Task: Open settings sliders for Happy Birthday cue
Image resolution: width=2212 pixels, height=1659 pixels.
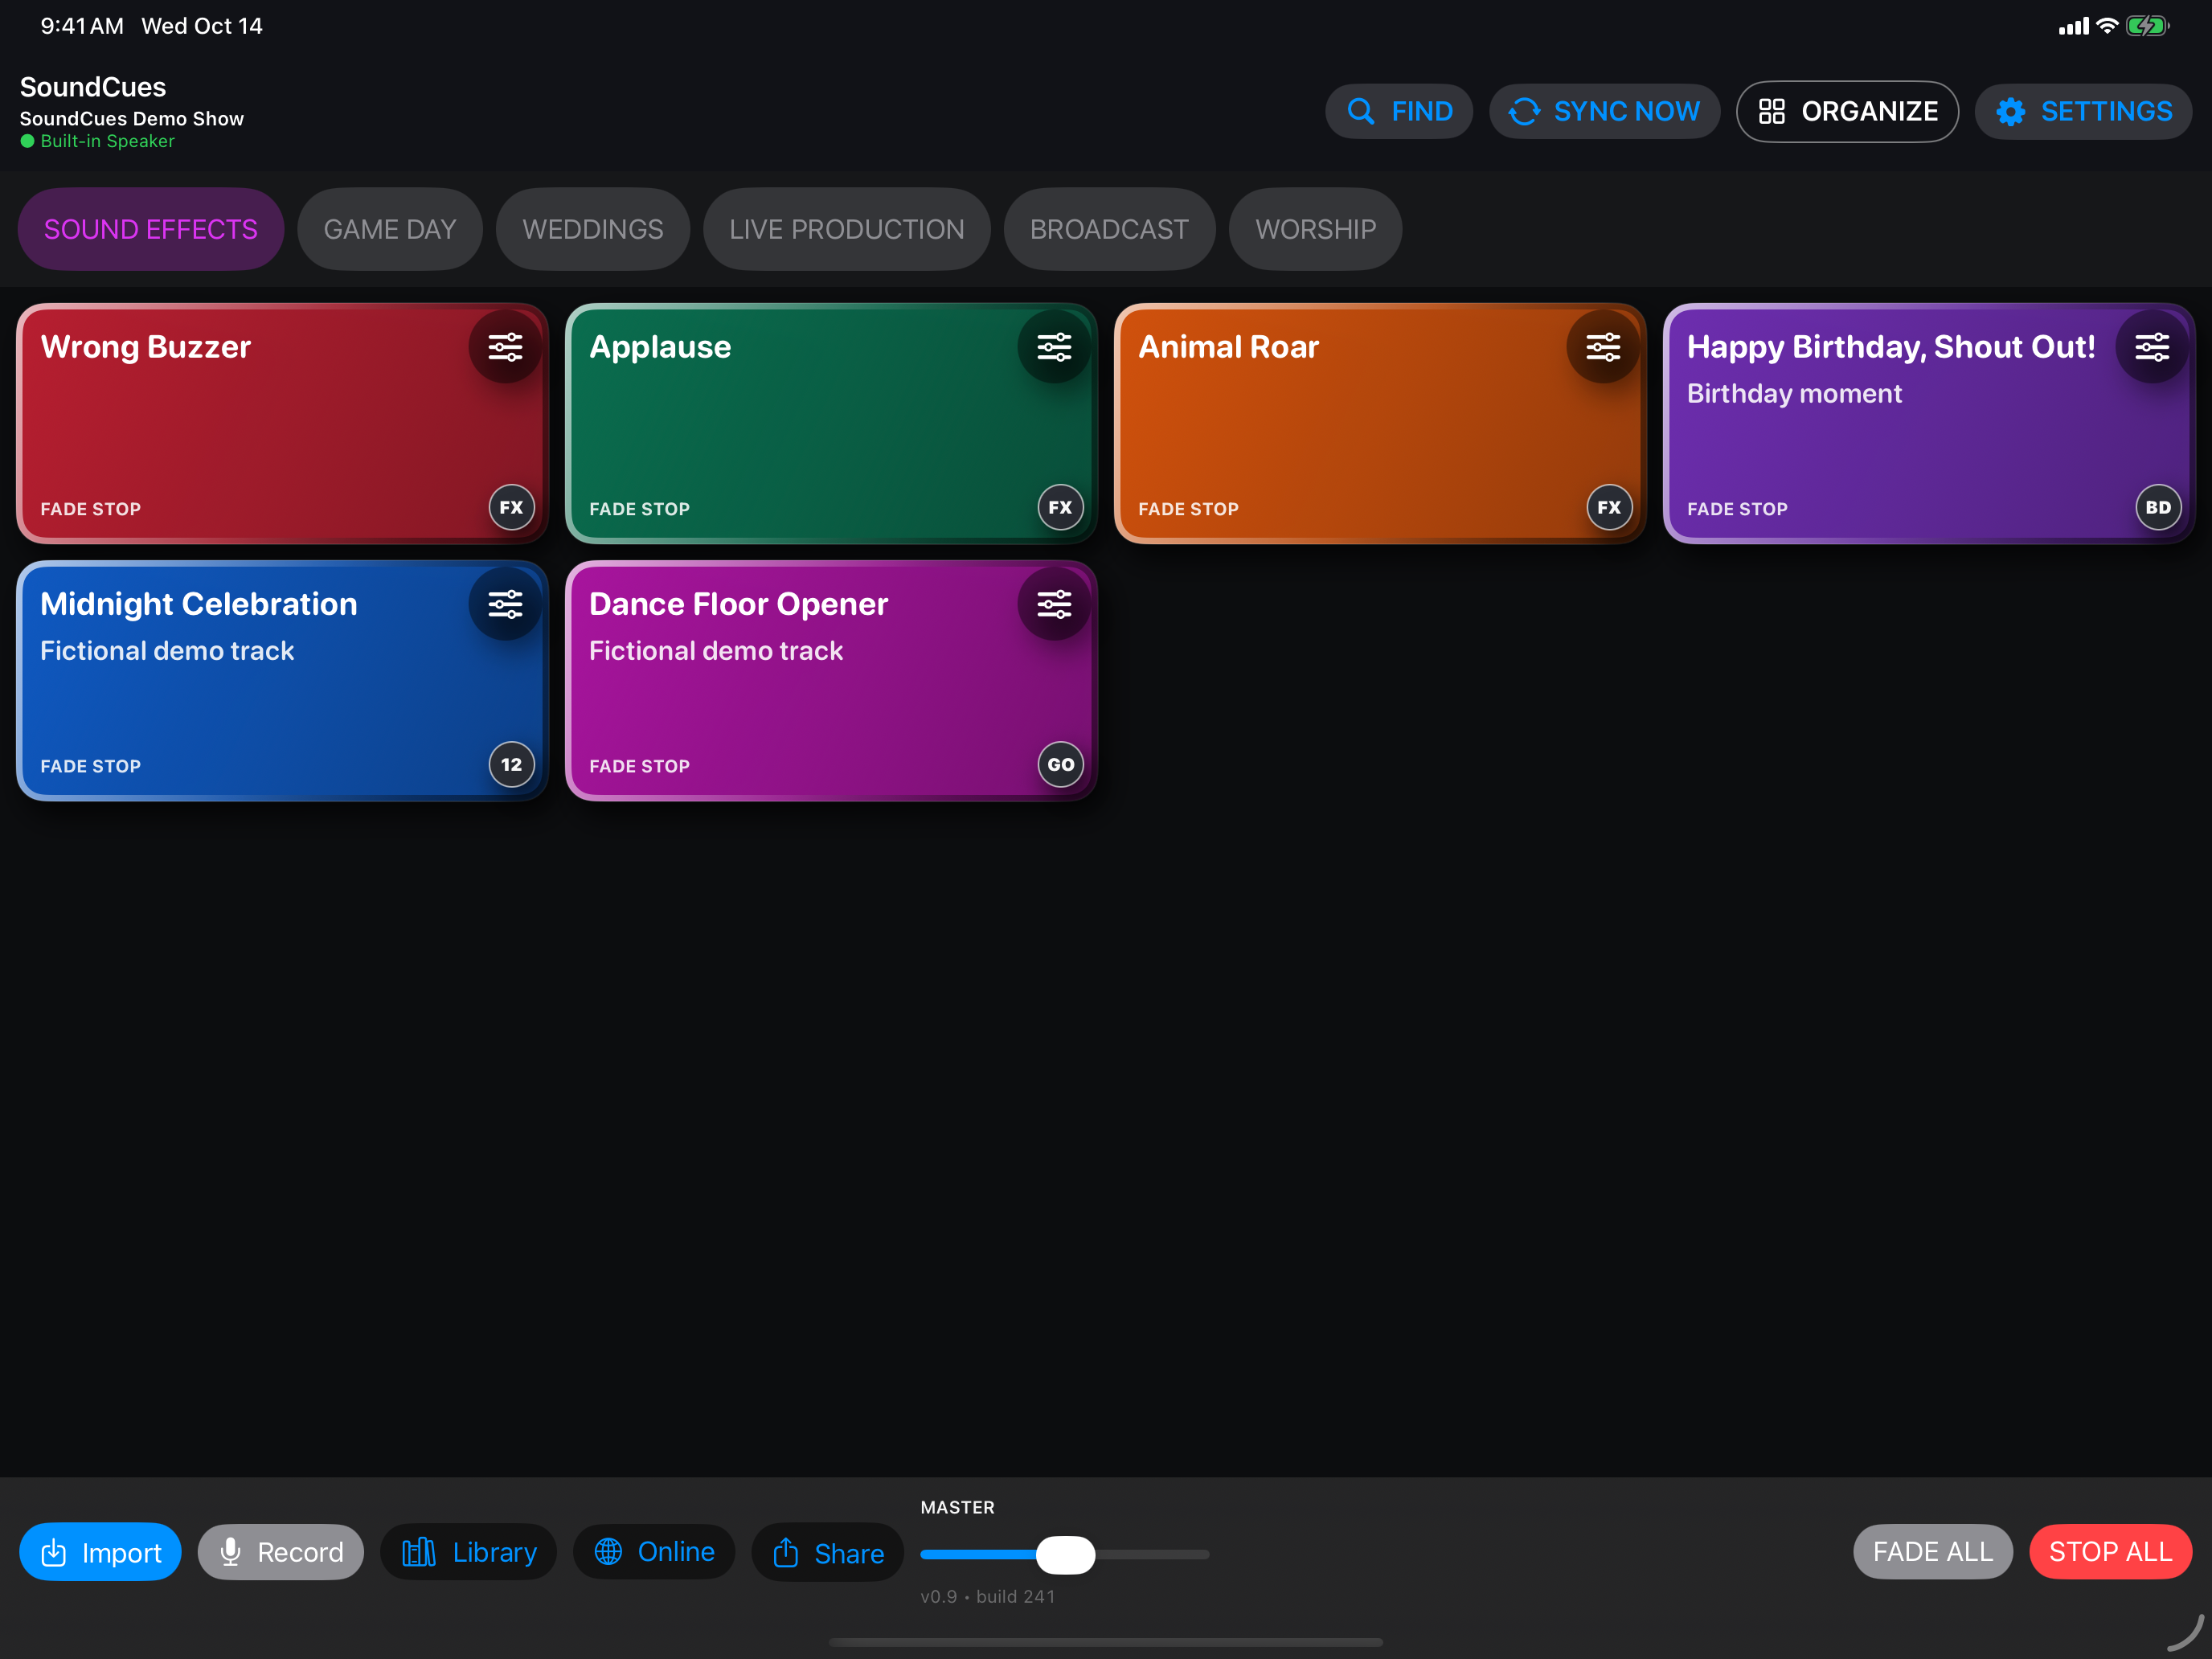Action: pos(2152,347)
